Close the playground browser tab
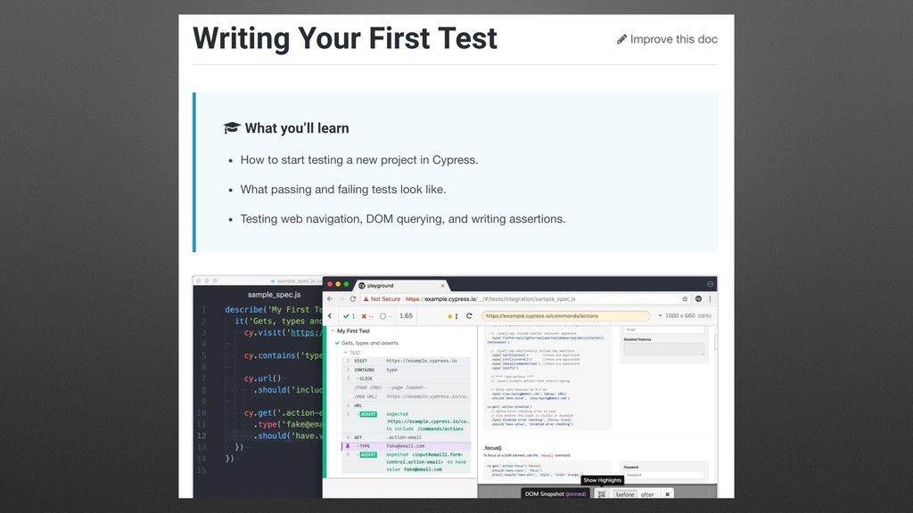The height and width of the screenshot is (513, 913). (x=442, y=286)
